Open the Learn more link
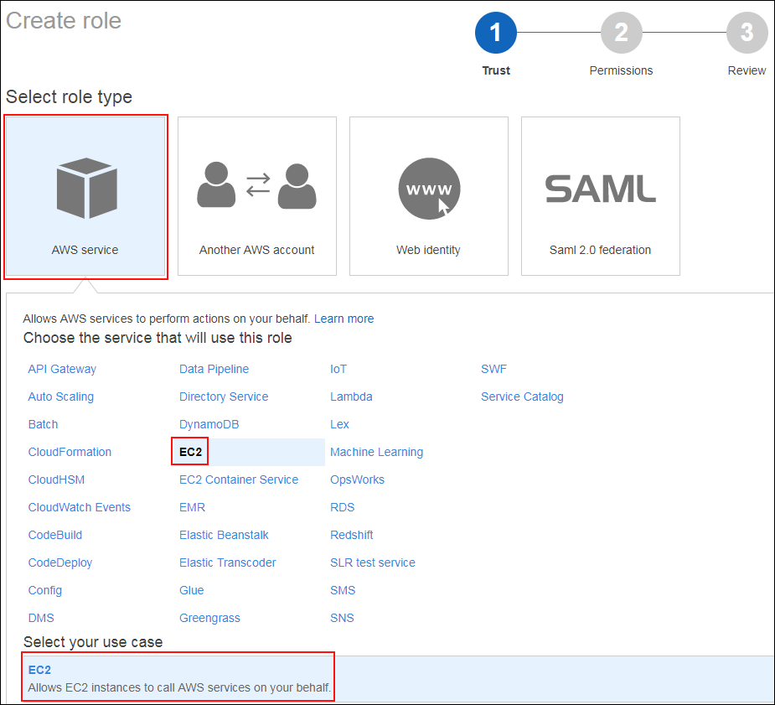 344,319
